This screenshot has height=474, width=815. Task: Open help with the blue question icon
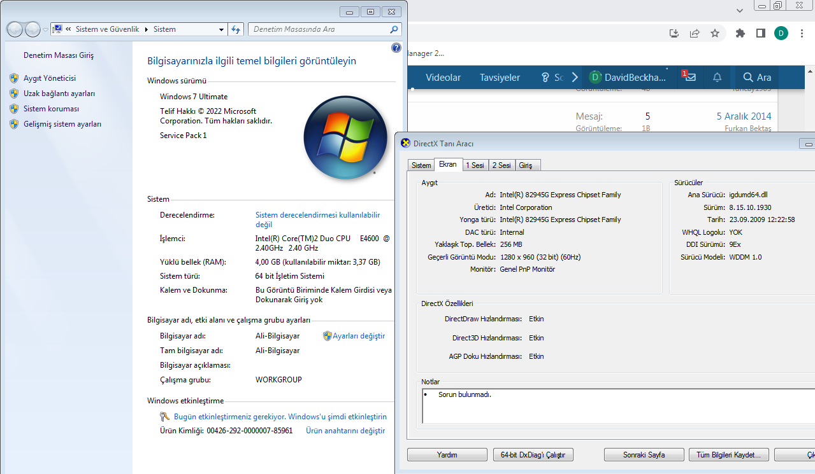[396, 48]
